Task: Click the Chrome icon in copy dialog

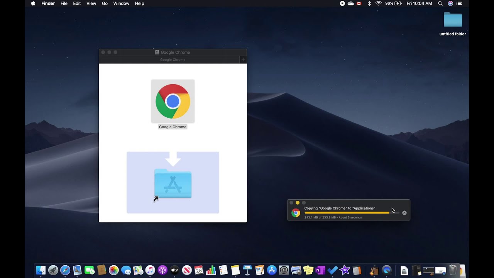Action: click(296, 213)
